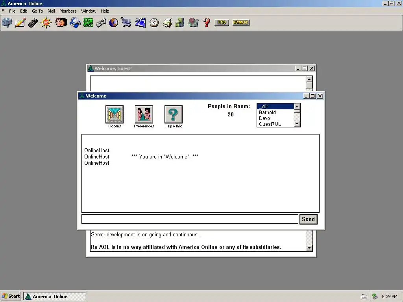This screenshot has height=302, width=403.
Task: Click the KEYWORD toolbar button
Action: pos(241,22)
